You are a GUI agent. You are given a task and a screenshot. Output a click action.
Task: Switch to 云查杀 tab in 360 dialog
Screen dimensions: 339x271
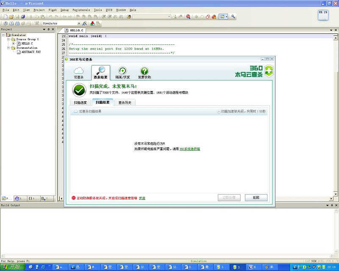pos(79,73)
